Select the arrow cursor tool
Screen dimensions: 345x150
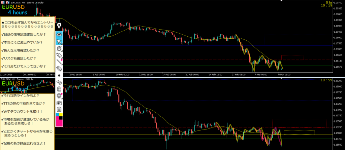tap(59, 42)
